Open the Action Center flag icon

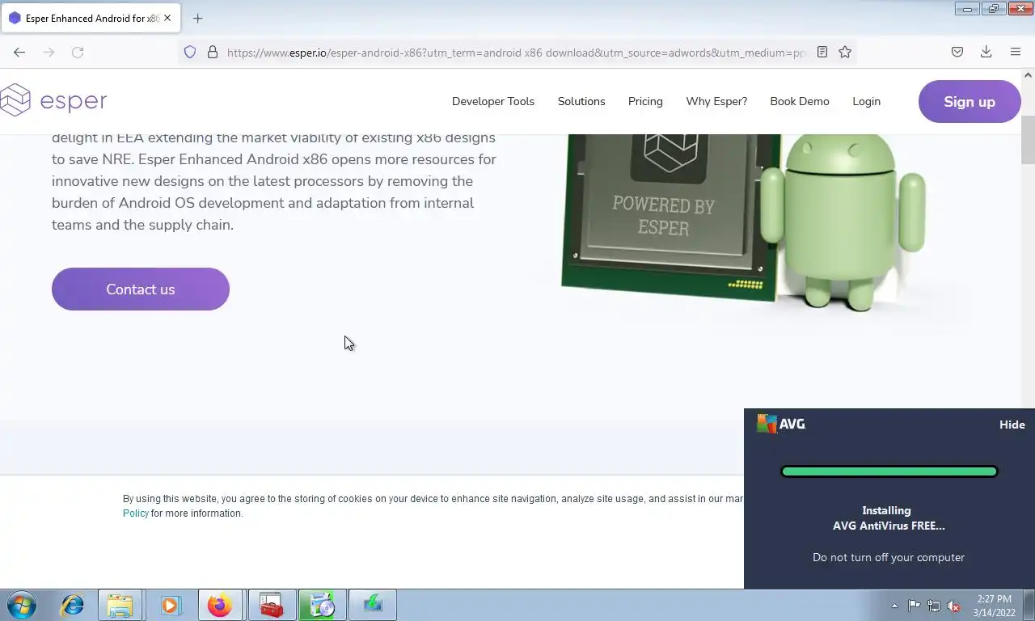[914, 606]
